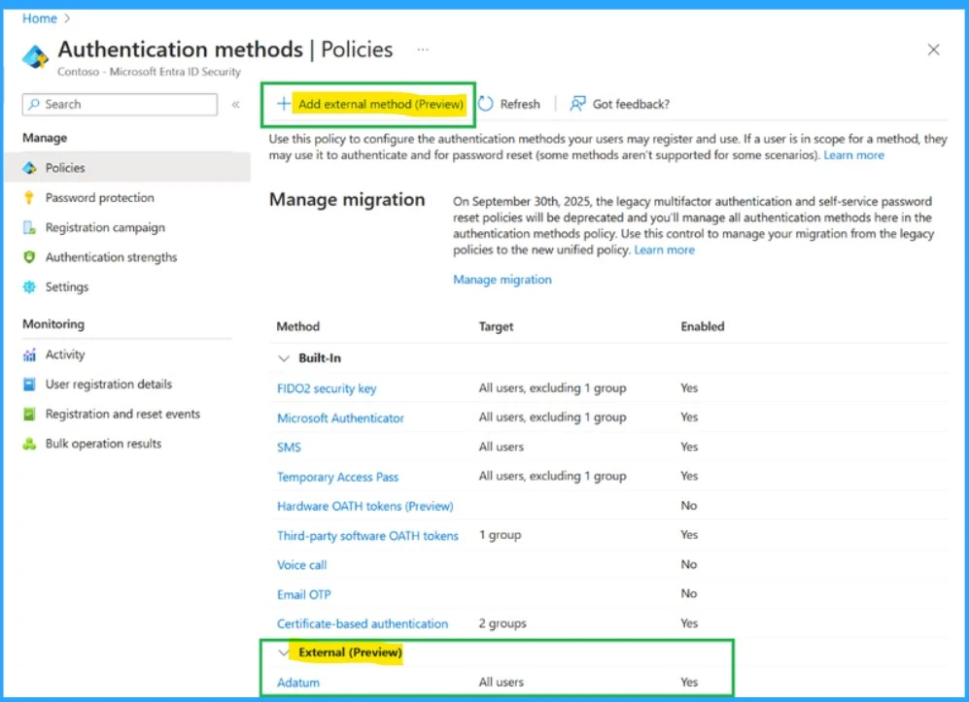Click the Authentication methods header icon

coord(35,57)
